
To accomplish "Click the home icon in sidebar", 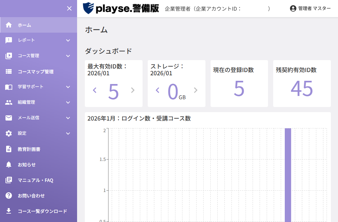I will (9, 25).
